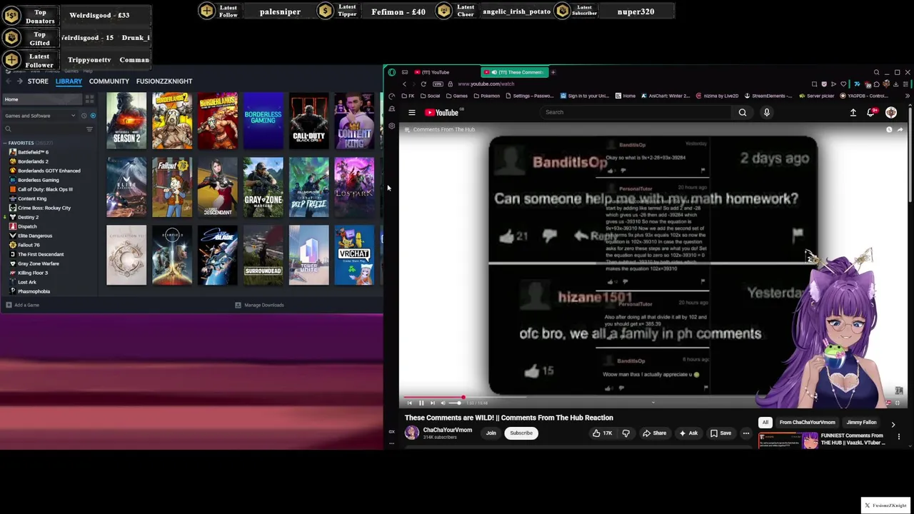Open Steam STORE tab
914x514 pixels.
pos(38,81)
